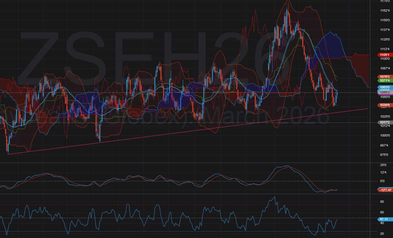The width and height of the screenshot is (393, 238).
Task: Click the MACD value label -12'7,47
Action: pyautogui.click(x=385, y=190)
